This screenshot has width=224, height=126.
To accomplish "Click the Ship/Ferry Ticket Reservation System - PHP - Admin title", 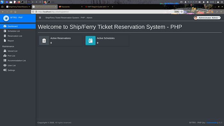I will click(x=69, y=18).
